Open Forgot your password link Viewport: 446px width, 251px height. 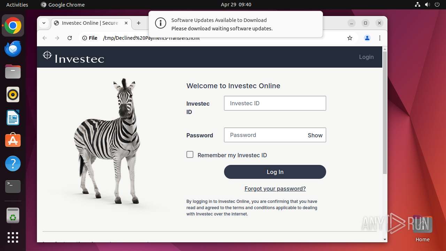click(275, 189)
